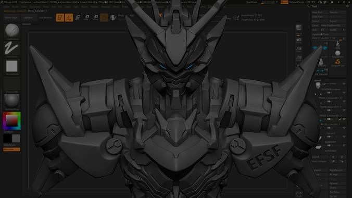Select the Rotate transform tool

point(95,18)
